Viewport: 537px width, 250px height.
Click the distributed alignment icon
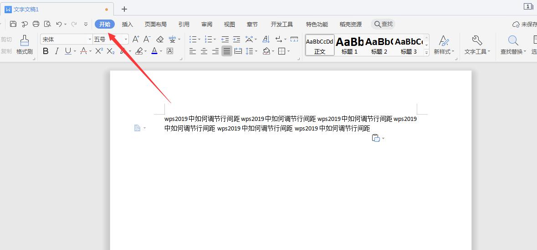238,51
